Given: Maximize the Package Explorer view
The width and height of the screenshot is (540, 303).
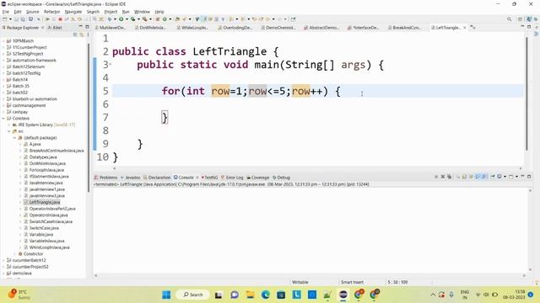Looking at the screenshot, I should tap(87, 27).
